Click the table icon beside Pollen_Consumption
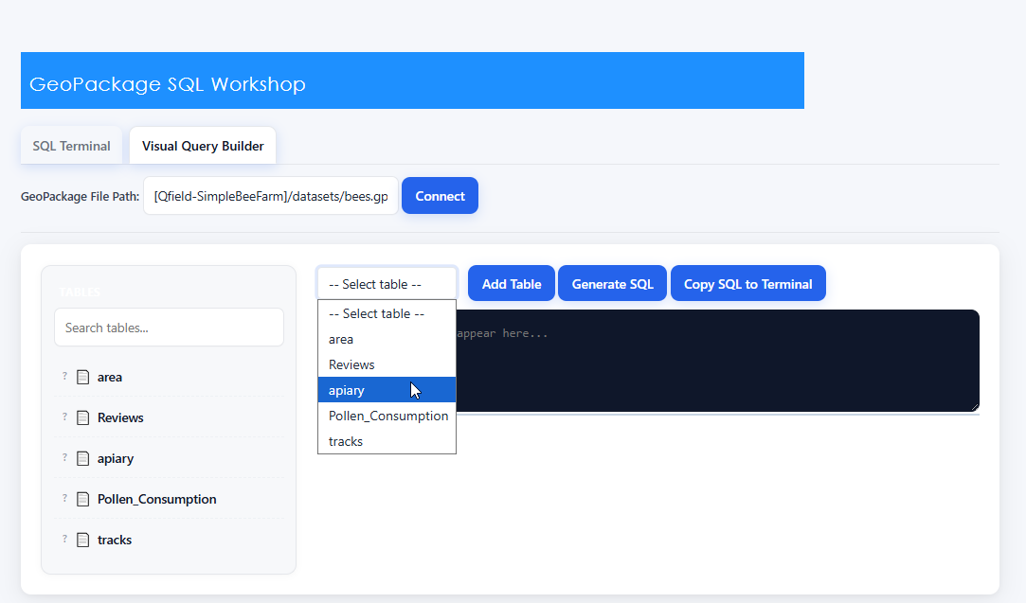 click(83, 499)
